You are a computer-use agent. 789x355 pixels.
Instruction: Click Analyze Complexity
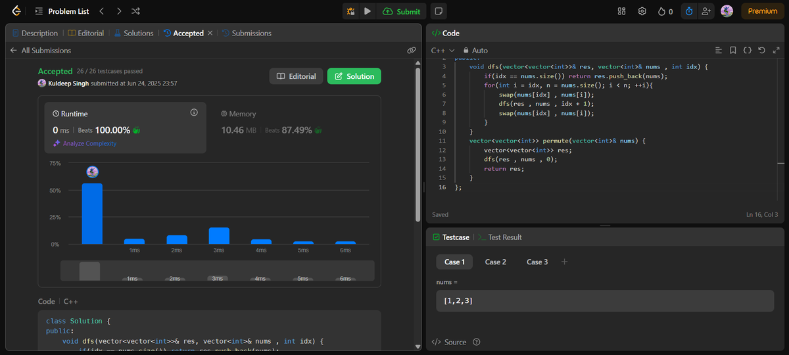[85, 143]
